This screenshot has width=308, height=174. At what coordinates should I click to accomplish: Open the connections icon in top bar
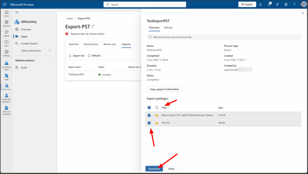point(277,4)
